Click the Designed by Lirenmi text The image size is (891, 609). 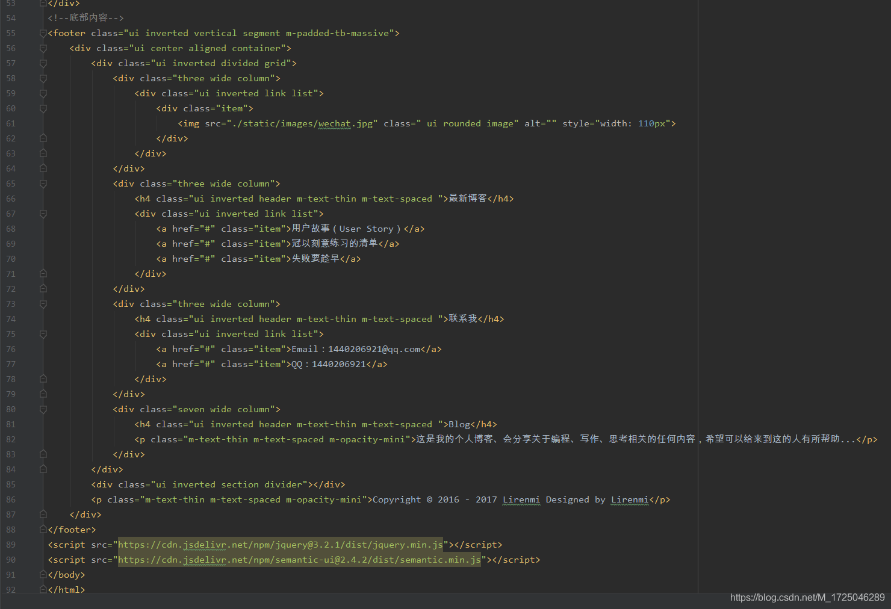click(597, 499)
